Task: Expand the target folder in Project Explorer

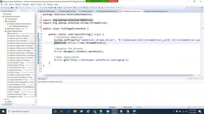Action: coord(4,102)
